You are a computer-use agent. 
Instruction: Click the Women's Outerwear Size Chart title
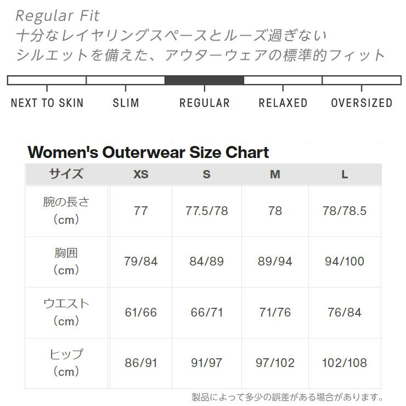[148, 152]
